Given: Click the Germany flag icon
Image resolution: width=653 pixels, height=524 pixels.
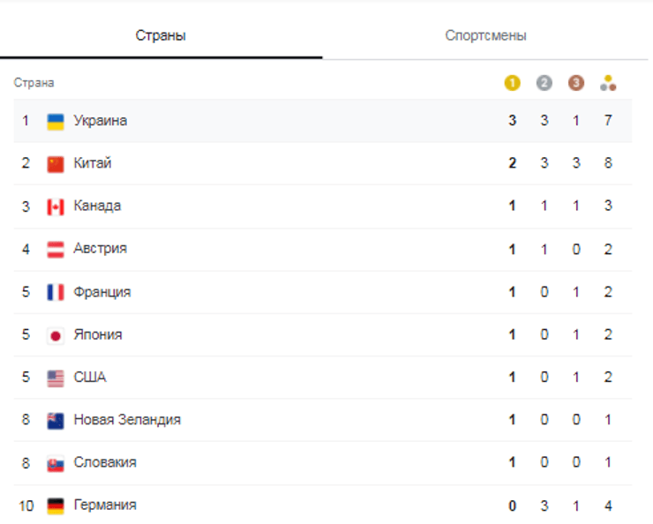Looking at the screenshot, I should click(56, 505).
